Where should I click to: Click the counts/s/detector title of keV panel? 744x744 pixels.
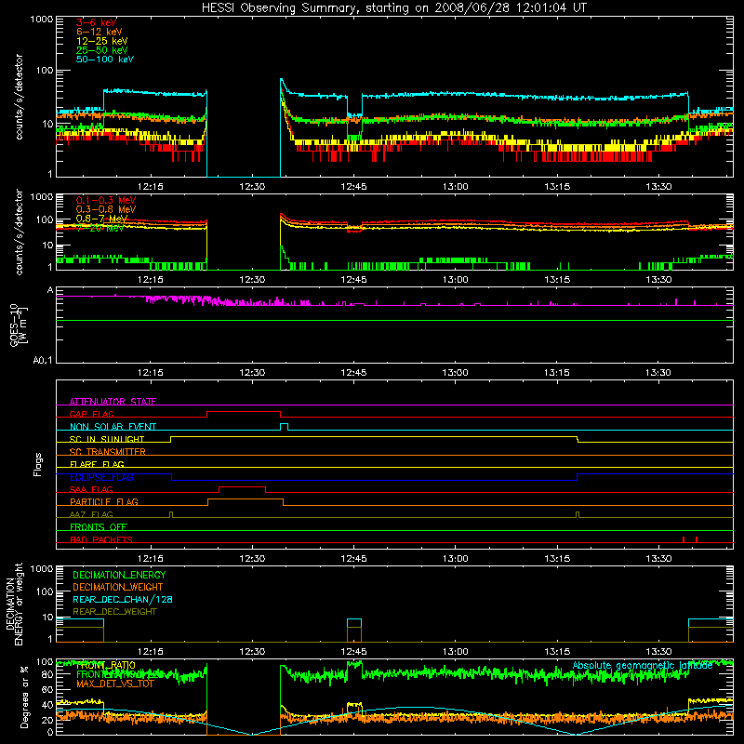tap(19, 97)
